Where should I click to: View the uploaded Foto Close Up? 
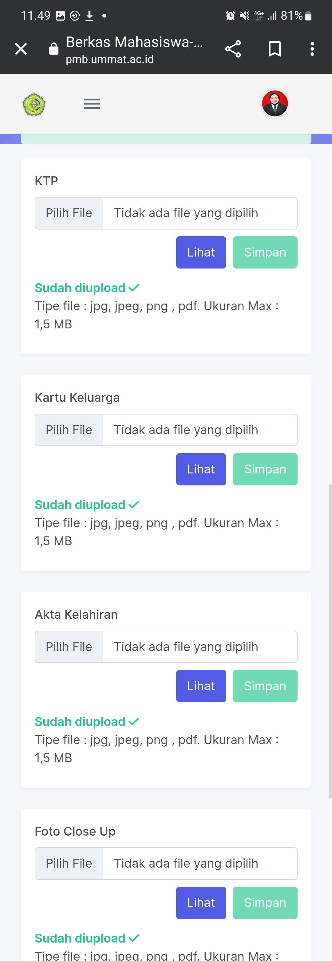[201, 902]
